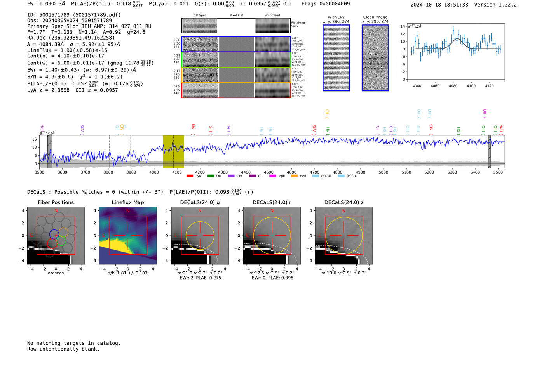Open the Lineflux Map panel
Image resolution: width=544 pixels, height=370 pixels.
(x=128, y=235)
